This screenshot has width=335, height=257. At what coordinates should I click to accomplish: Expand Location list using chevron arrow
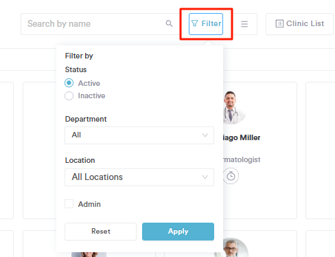pyautogui.click(x=205, y=177)
